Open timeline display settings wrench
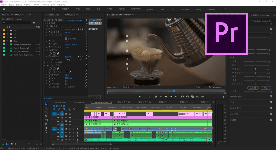The image size is (276, 150). (x=74, y=109)
